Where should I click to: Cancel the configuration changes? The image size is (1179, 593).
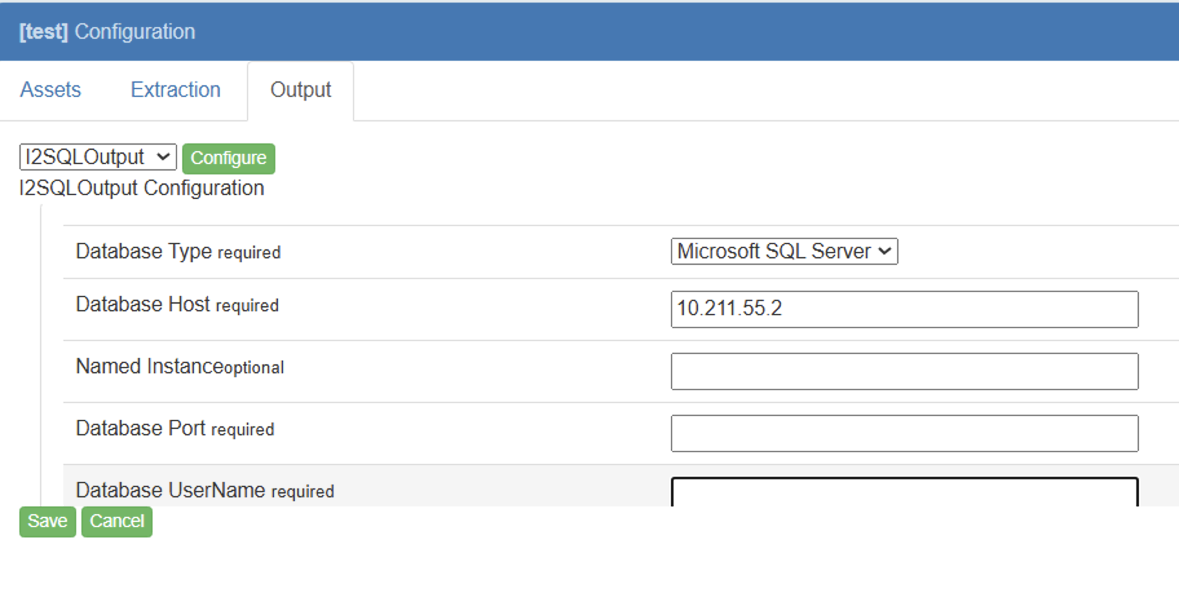tap(117, 521)
